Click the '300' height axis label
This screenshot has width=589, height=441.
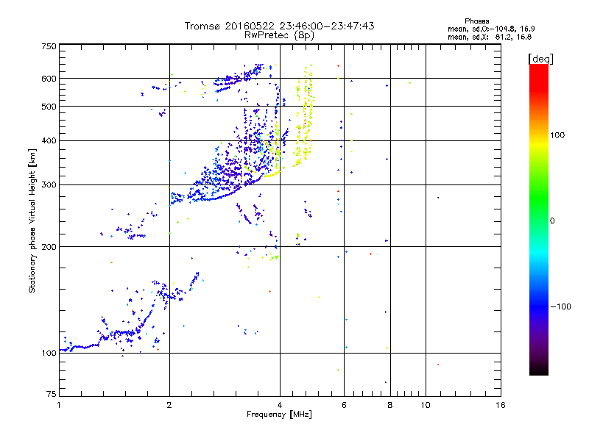[x=49, y=185]
